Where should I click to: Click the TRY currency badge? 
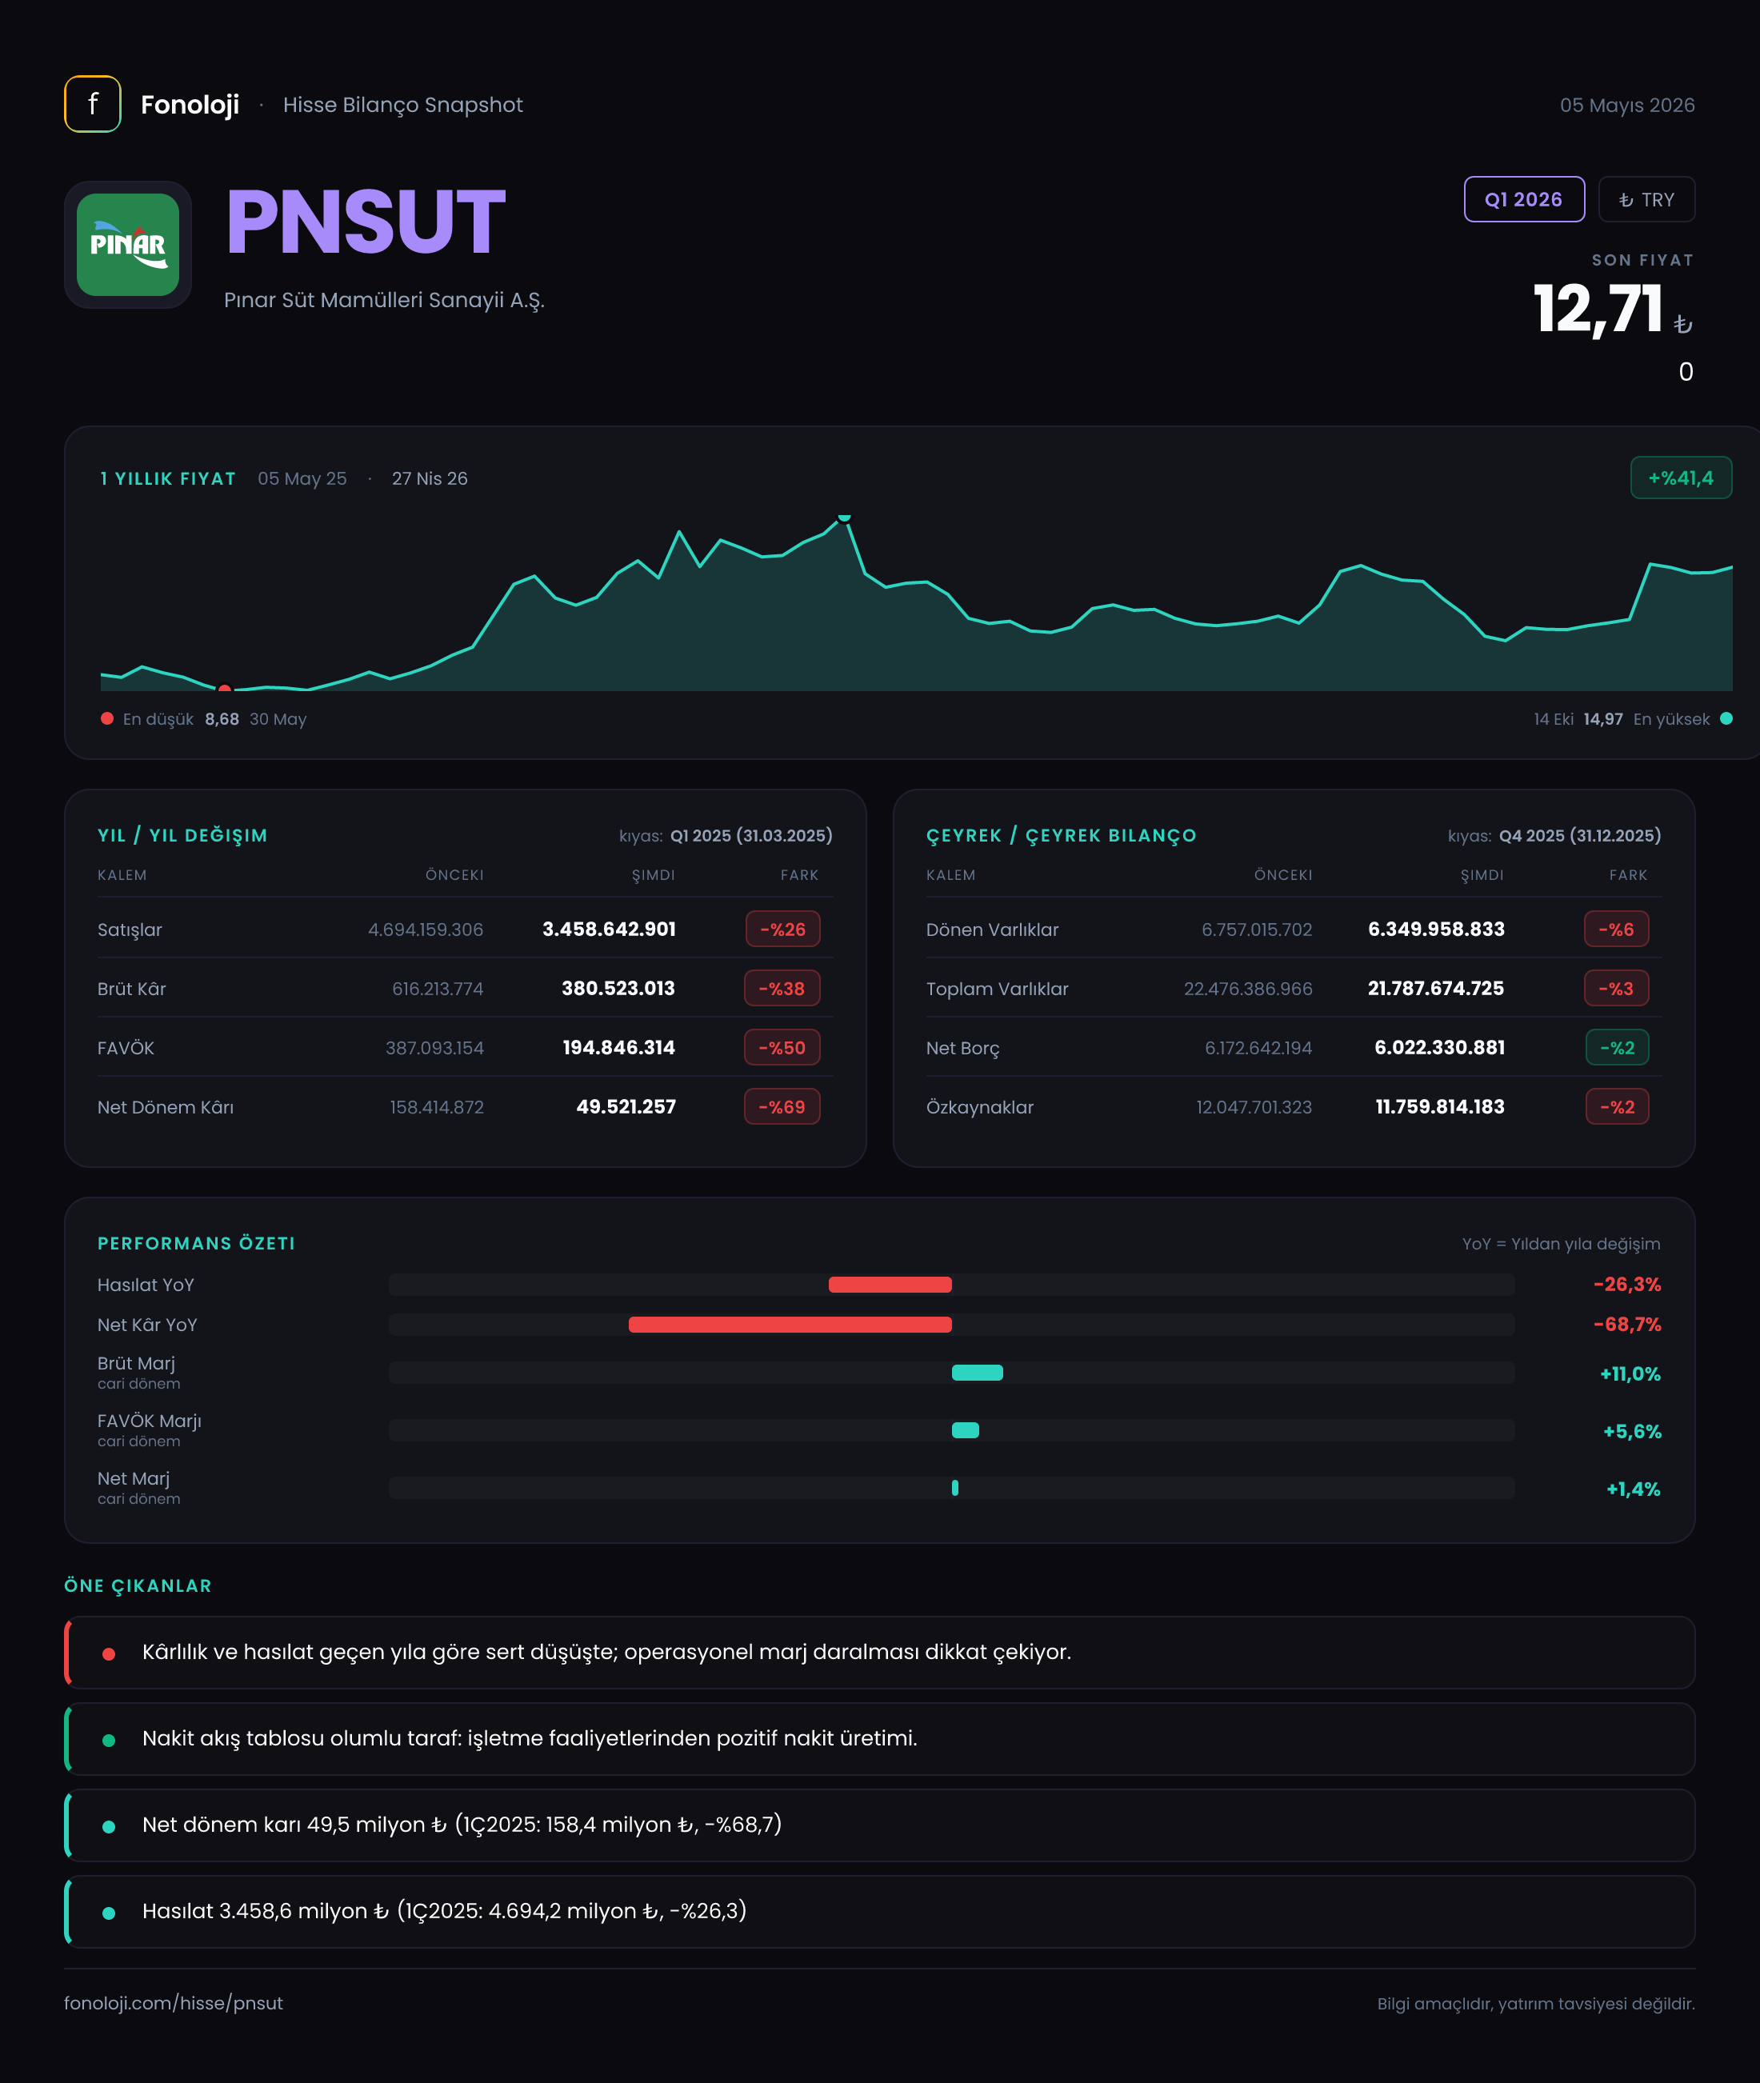1646,199
